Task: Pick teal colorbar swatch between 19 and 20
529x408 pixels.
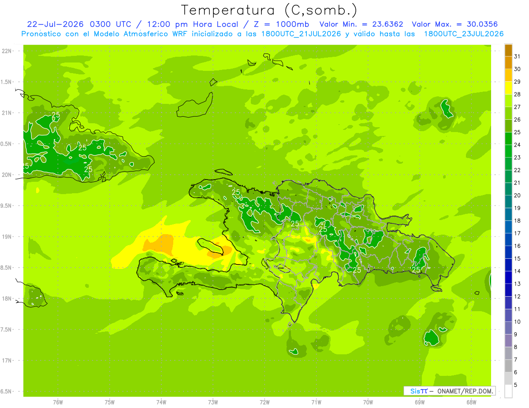Action: point(508,202)
